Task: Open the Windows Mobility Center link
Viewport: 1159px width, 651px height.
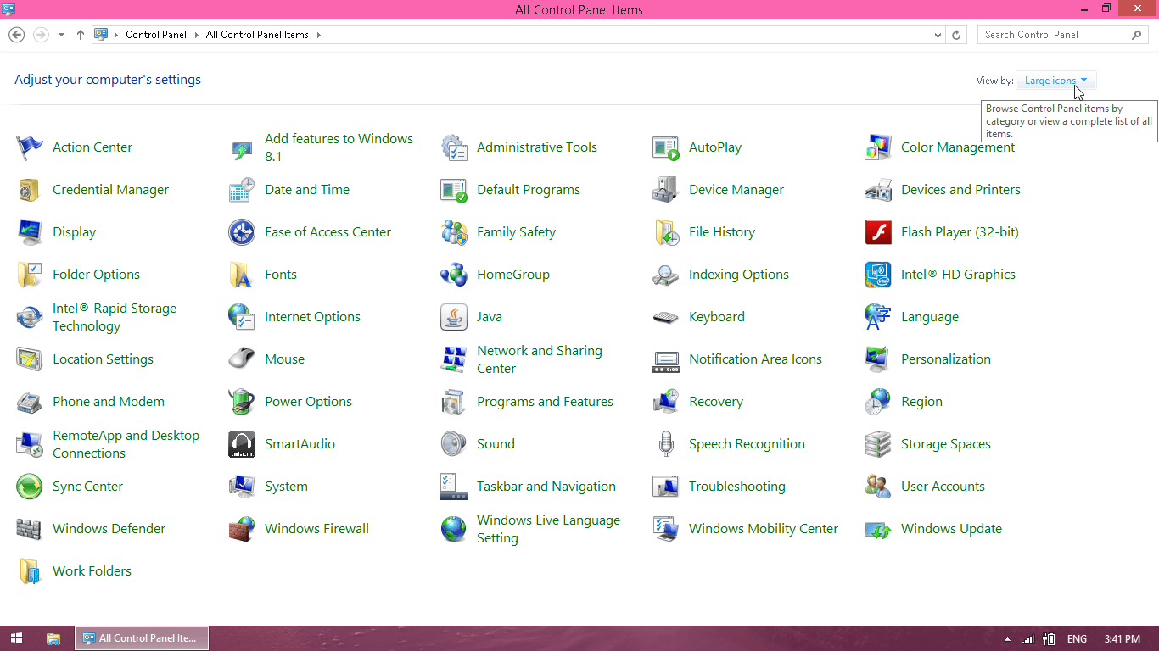Action: coord(764,529)
